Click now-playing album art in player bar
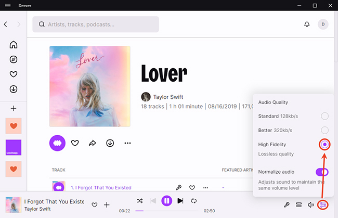This screenshot has height=218, width=338. pos(14,204)
